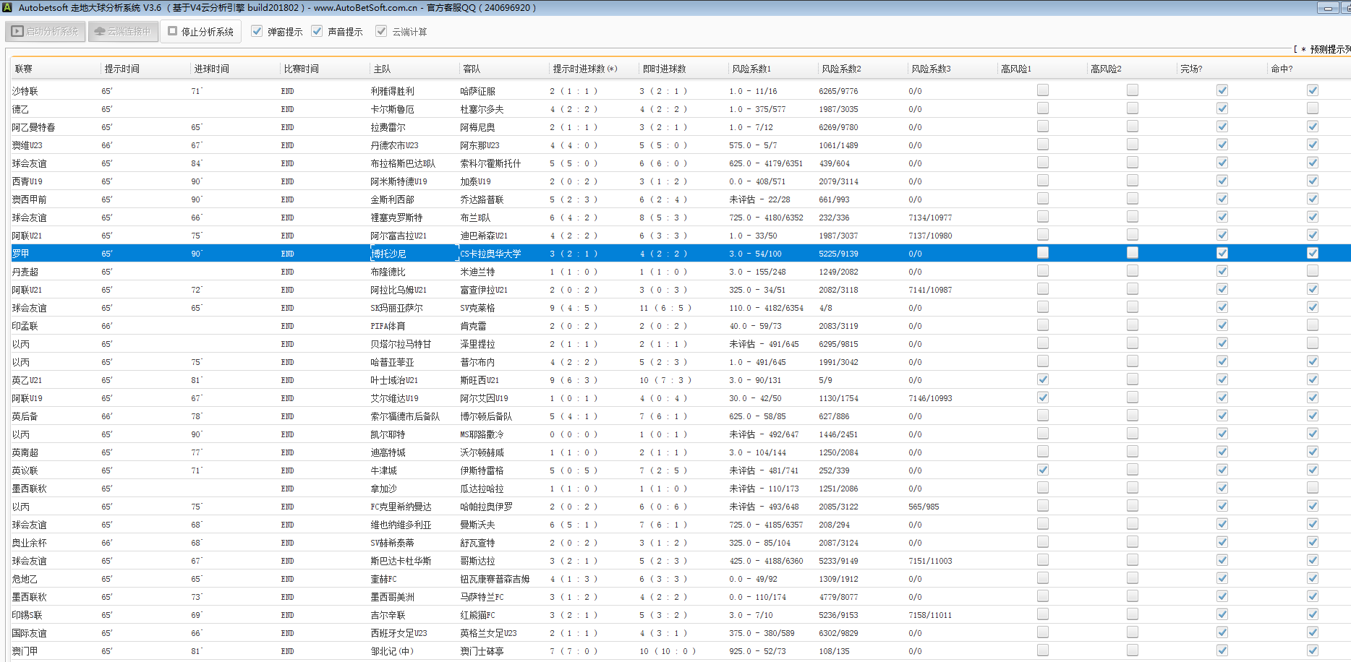Toggle the 弹窗提示 checkbox

coord(257,31)
